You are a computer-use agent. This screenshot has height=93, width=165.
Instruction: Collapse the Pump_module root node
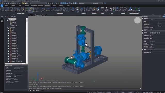tap(6, 19)
